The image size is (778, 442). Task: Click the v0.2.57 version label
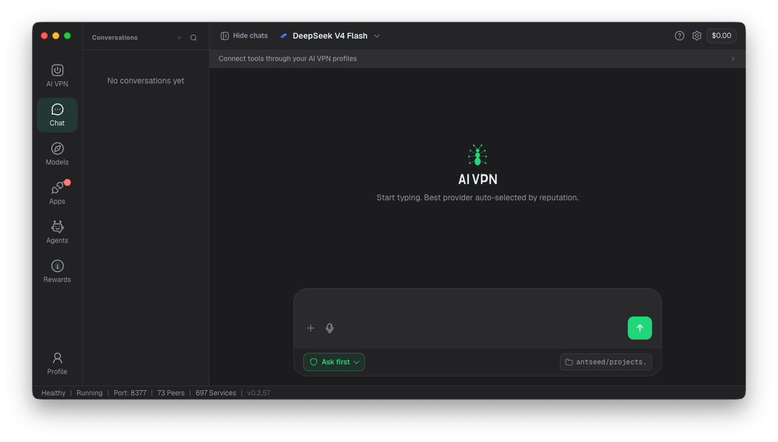click(x=259, y=393)
